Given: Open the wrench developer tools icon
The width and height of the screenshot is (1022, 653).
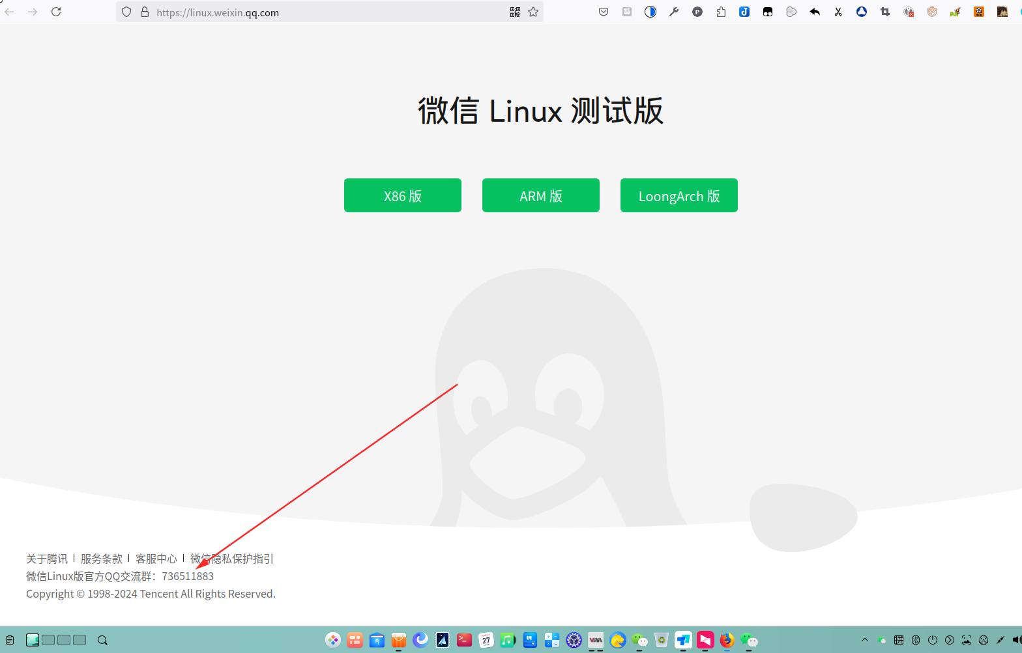Looking at the screenshot, I should tap(674, 12).
